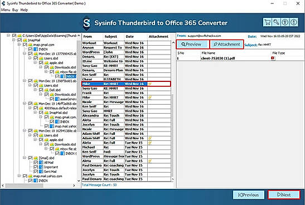Click attachment icon in Adam Shiff Re: Full row
The width and height of the screenshot is (305, 205).
150,138
